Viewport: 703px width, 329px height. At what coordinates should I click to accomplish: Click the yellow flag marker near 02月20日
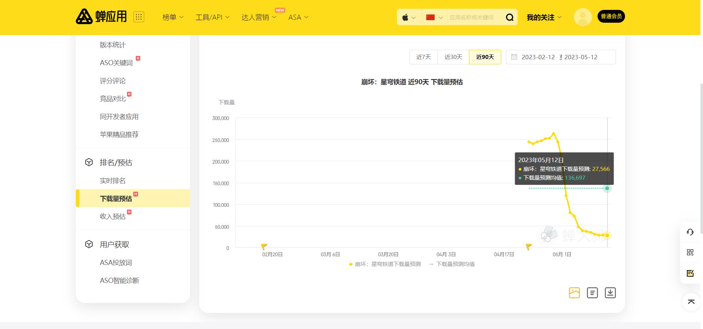[x=264, y=246]
